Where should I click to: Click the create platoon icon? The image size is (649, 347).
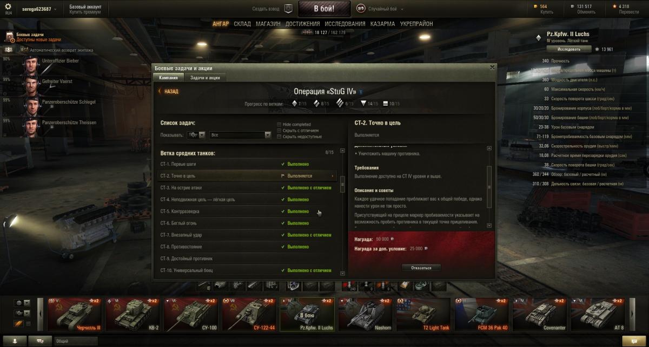[288, 9]
